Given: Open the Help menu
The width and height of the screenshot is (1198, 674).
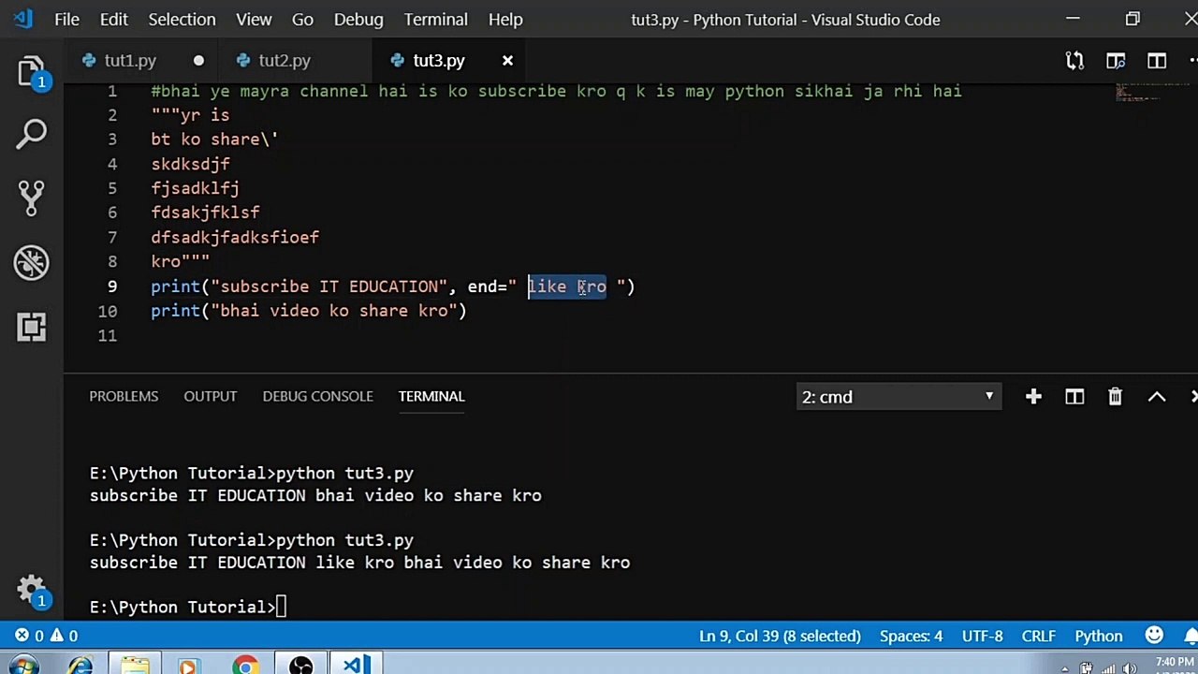Looking at the screenshot, I should click(505, 19).
